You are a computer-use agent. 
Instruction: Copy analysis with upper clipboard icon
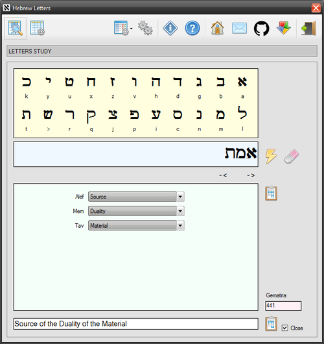click(x=272, y=193)
